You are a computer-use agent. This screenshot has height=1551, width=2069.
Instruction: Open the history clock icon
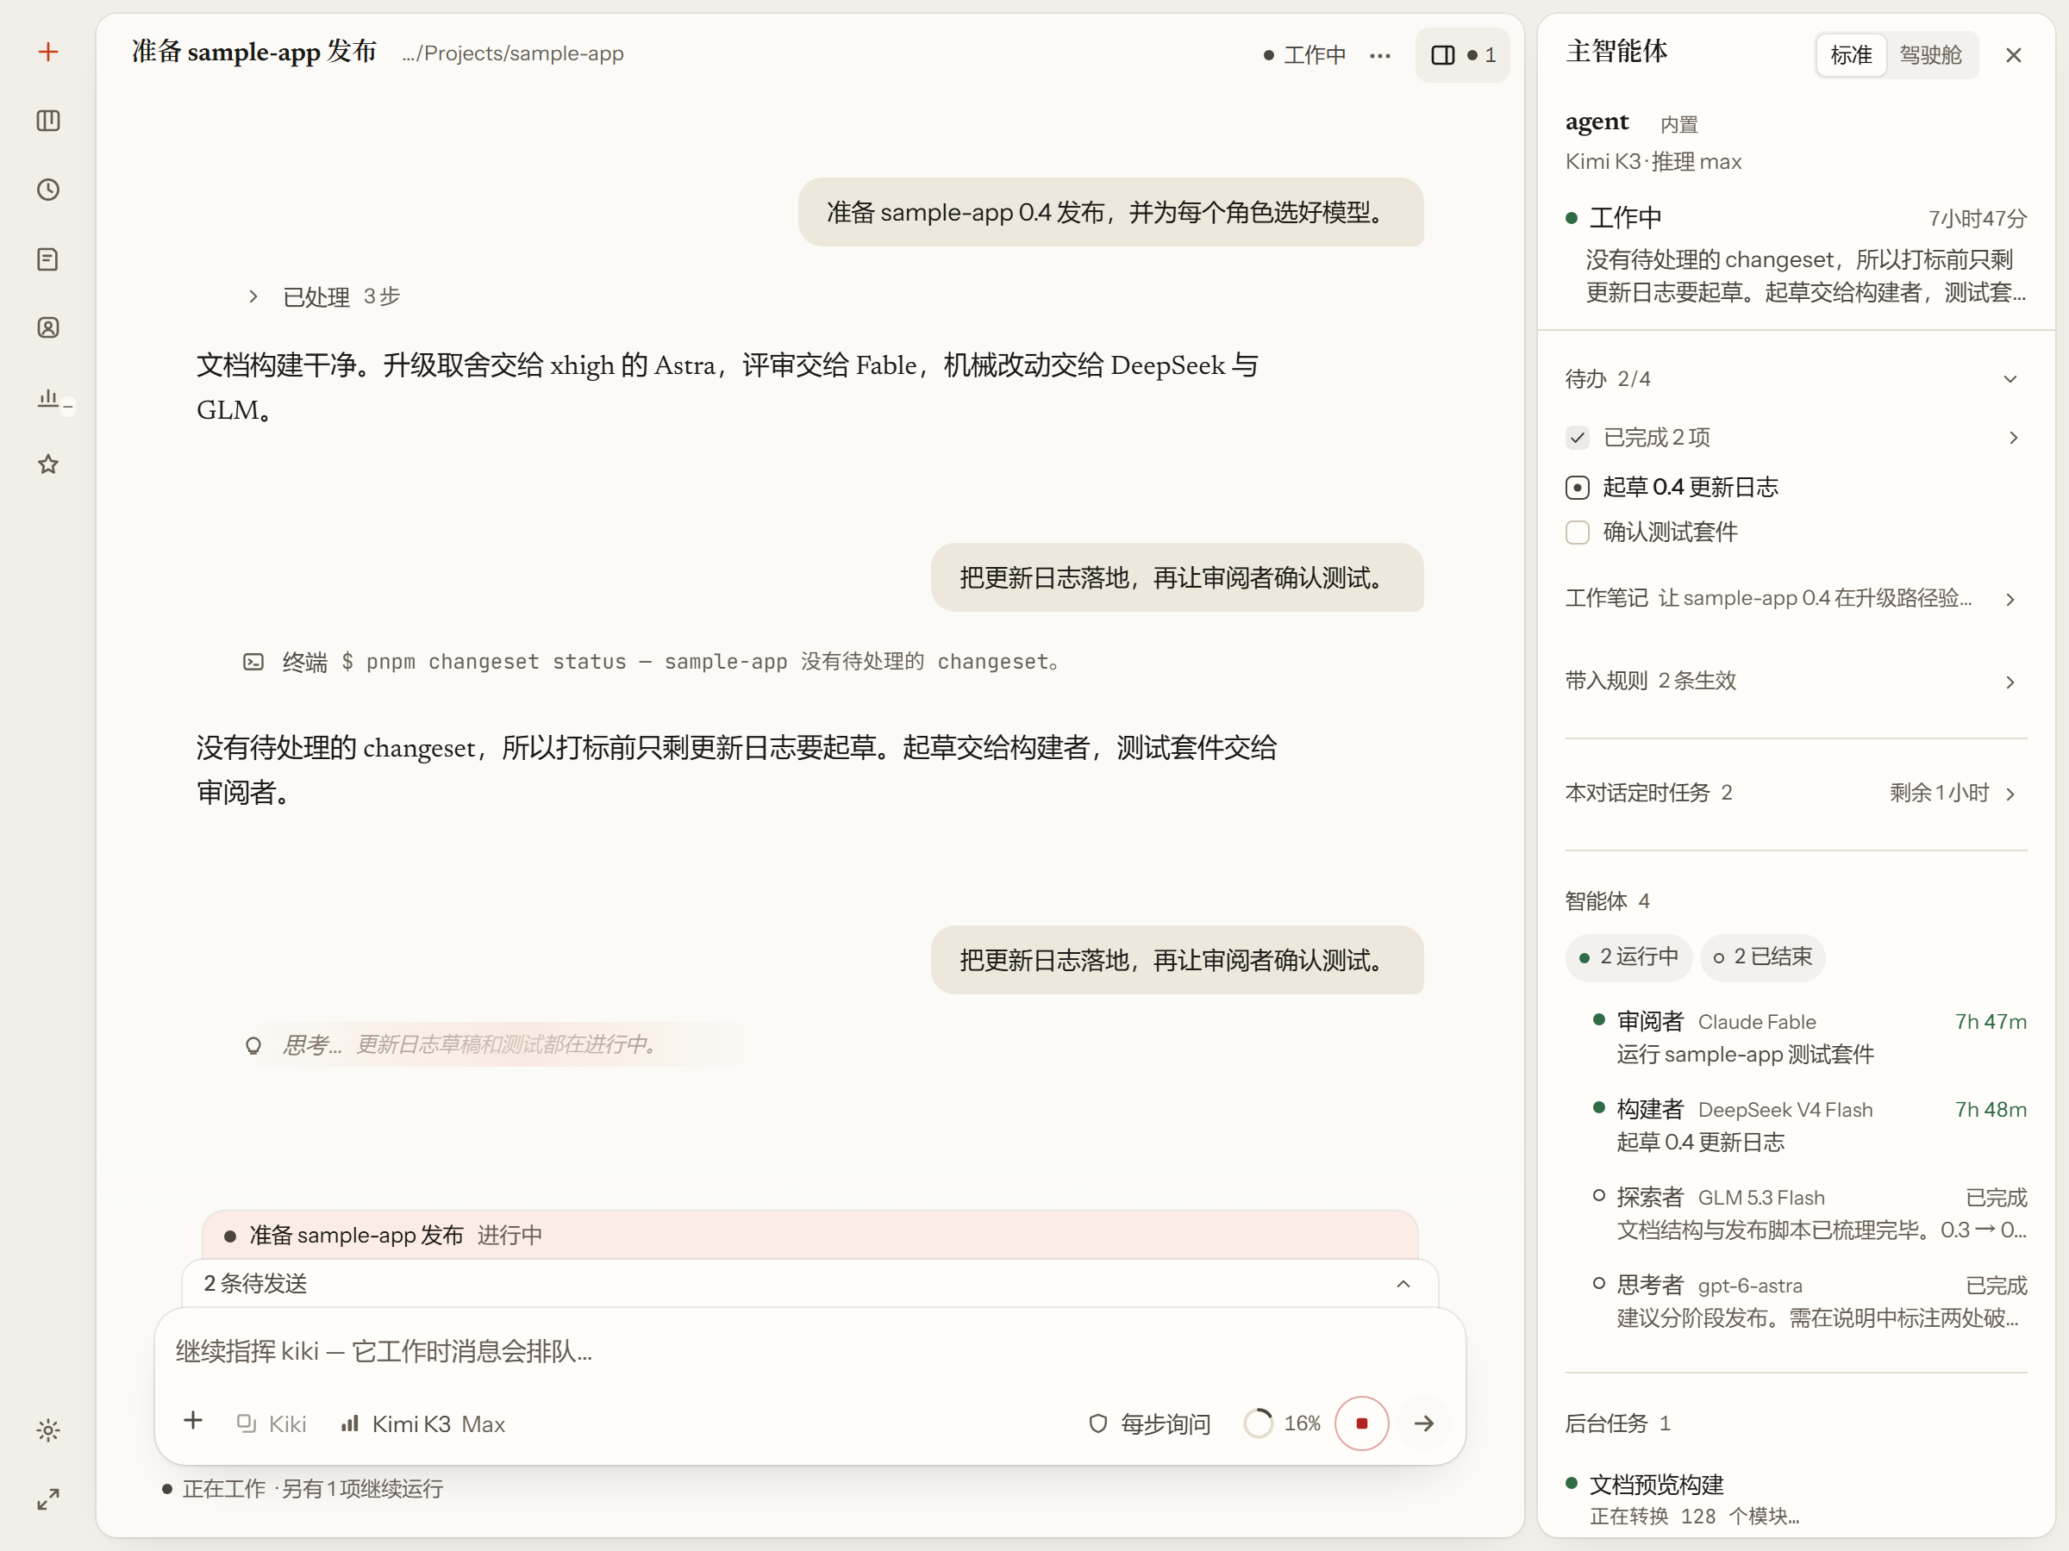tap(48, 190)
